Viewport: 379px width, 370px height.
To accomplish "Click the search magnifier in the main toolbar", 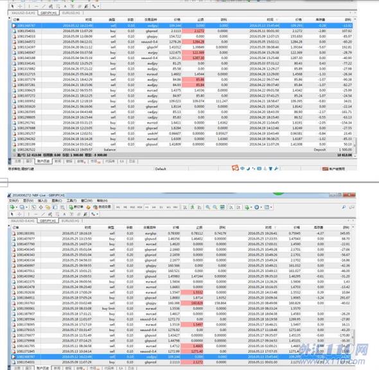I will [x=344, y=207].
